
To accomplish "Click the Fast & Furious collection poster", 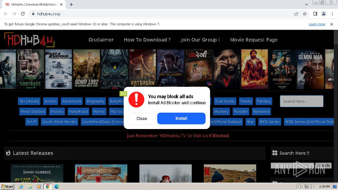I will pos(59,69).
